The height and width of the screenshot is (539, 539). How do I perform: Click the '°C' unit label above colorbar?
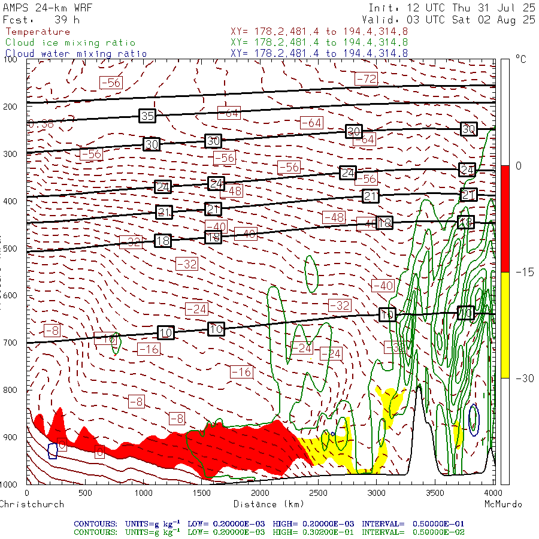(x=521, y=59)
